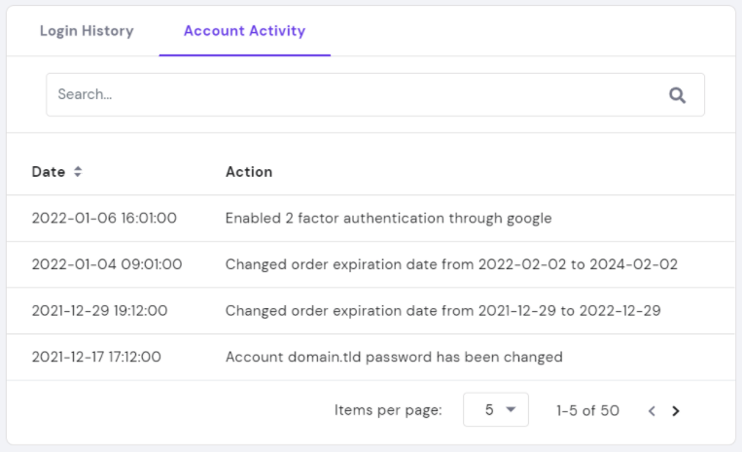742x452 pixels.
Task: Click the sort arrows beside Date
Action: pos(78,172)
